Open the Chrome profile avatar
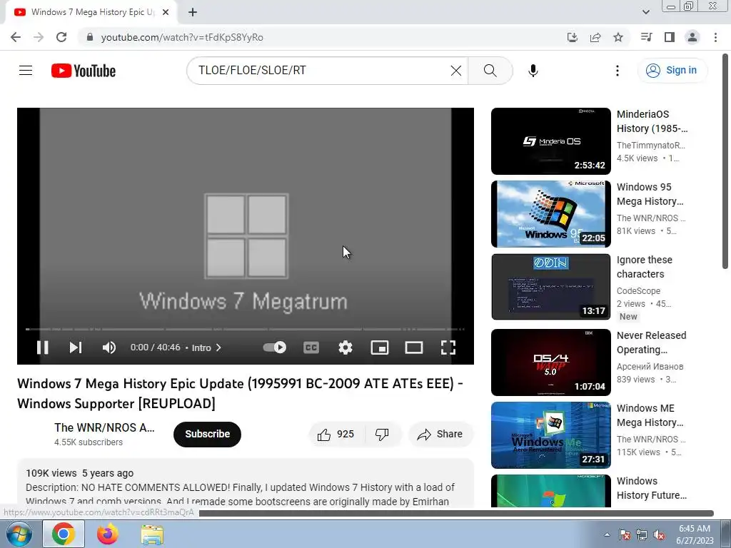Image resolution: width=731 pixels, height=548 pixels. [x=692, y=37]
